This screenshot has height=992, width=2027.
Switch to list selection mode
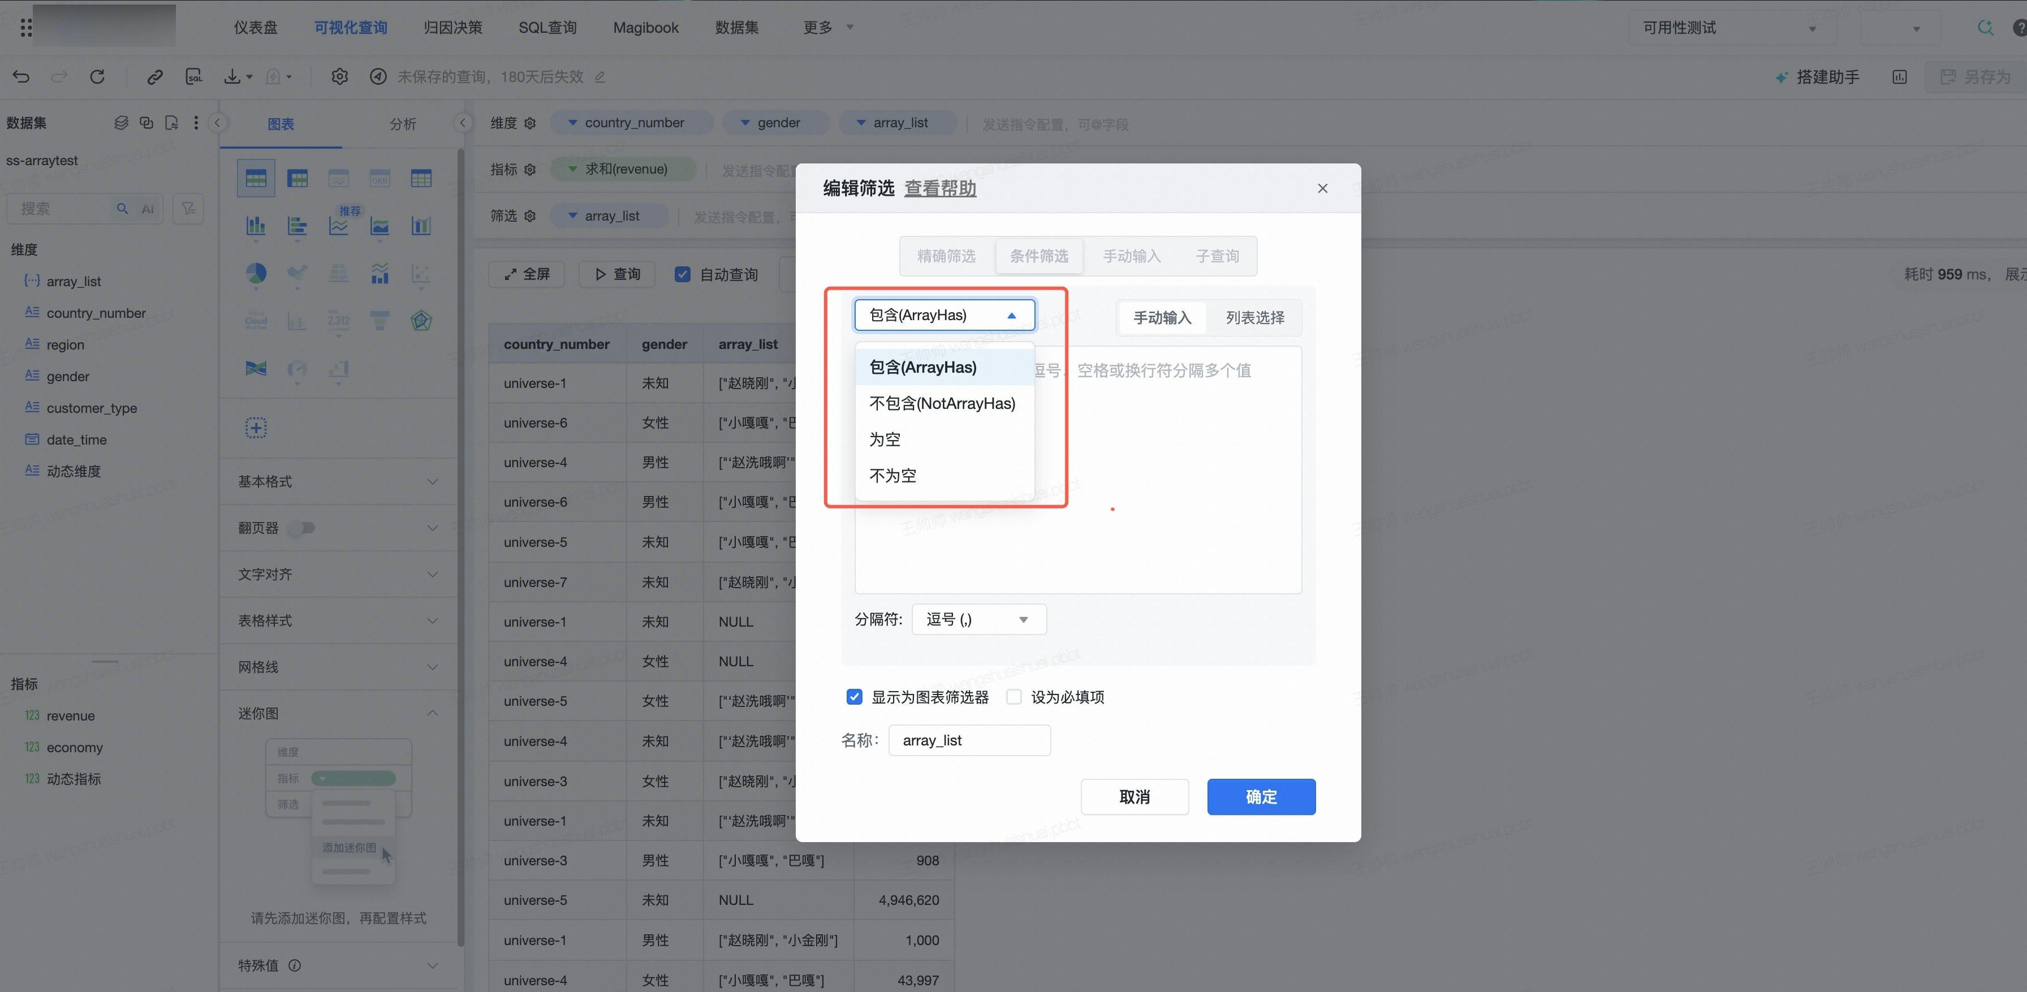click(x=1255, y=318)
